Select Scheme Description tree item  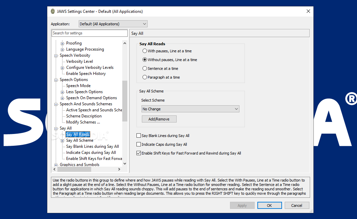click(x=84, y=116)
